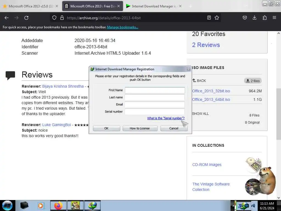Click the address bar URL field

pyautogui.click(x=136, y=18)
